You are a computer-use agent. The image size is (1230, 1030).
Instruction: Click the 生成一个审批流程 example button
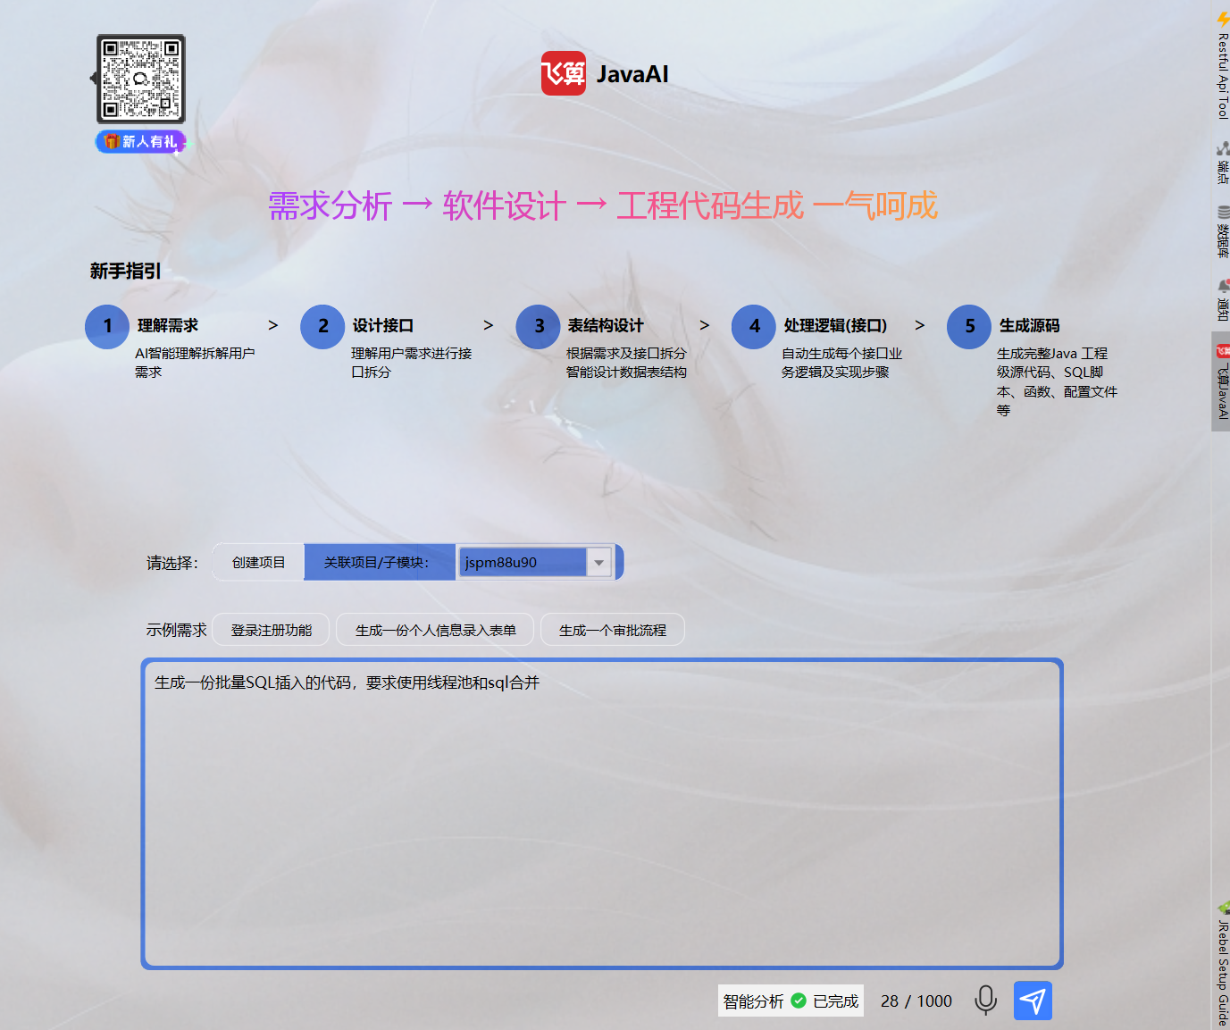pos(612,630)
